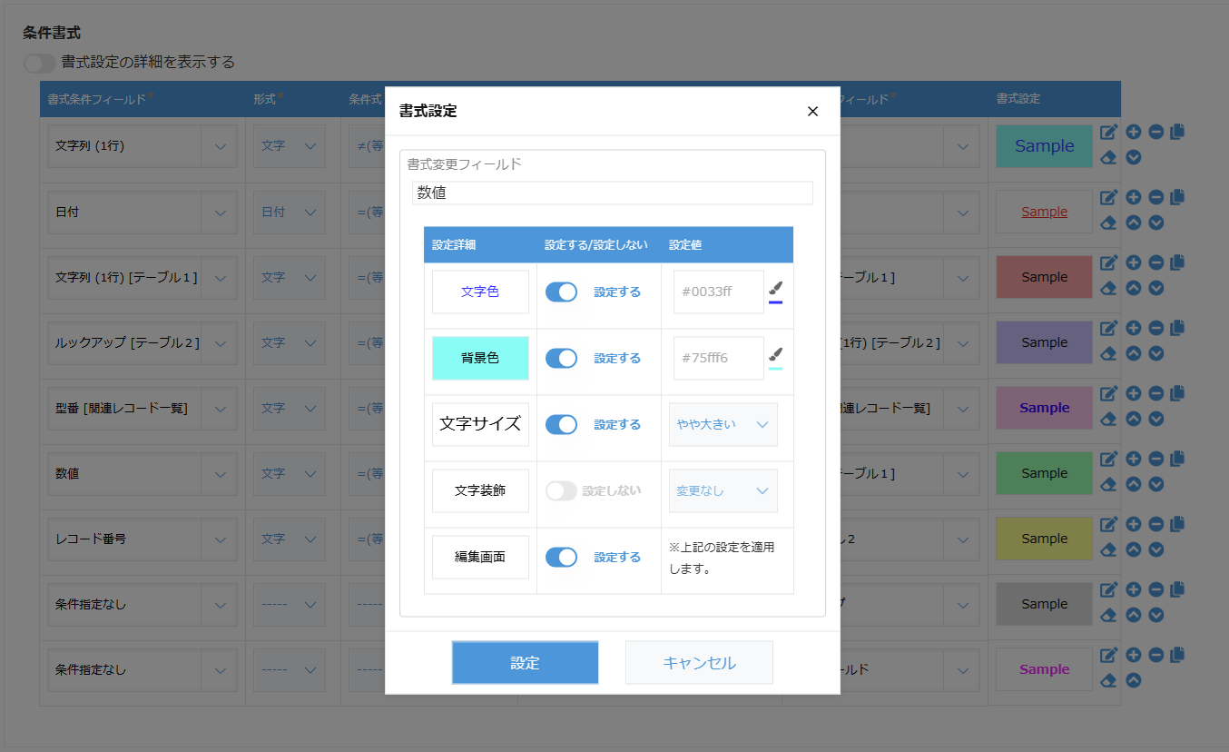The height and width of the screenshot is (752, 1229).
Task: Close the 書式設定 dialog with X
Action: pyautogui.click(x=812, y=111)
